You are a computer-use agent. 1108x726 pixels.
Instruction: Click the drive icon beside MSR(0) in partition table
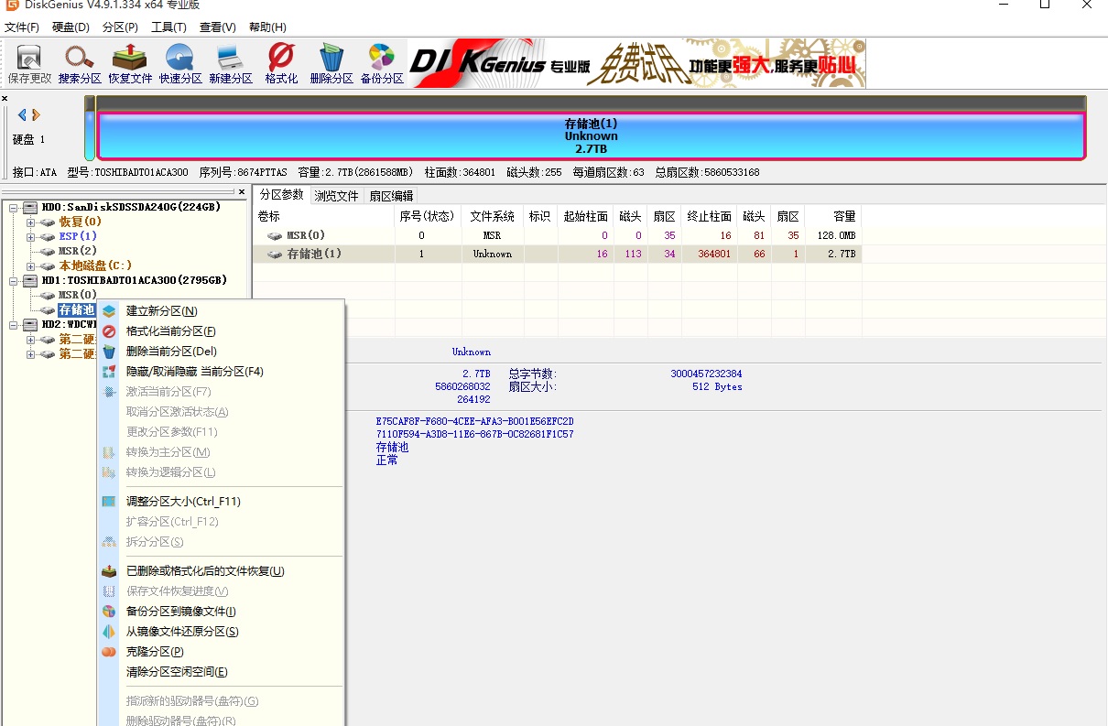275,235
